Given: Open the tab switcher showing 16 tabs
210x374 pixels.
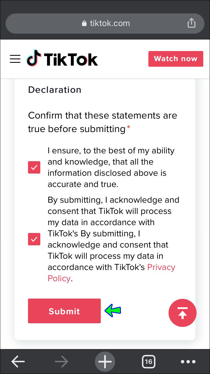Looking at the screenshot, I should (x=148, y=362).
